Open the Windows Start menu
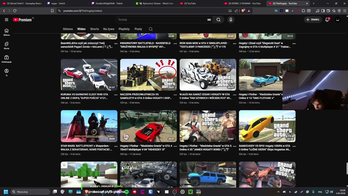The width and height of the screenshot is (348, 196). pyautogui.click(x=6, y=192)
